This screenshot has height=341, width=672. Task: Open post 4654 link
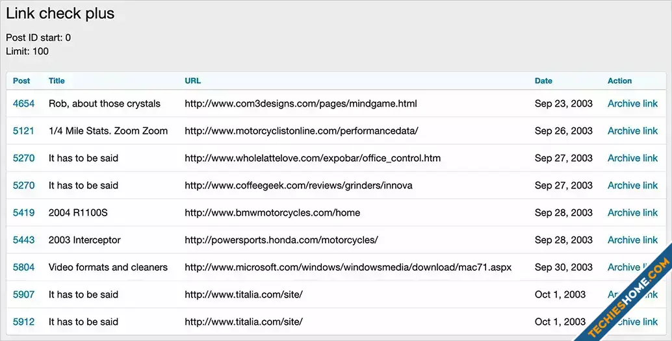(x=23, y=103)
